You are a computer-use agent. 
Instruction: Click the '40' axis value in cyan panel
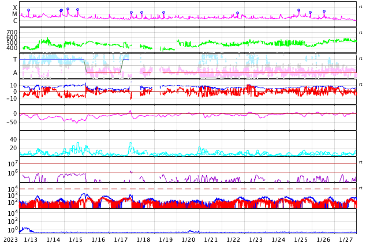coord(13,139)
